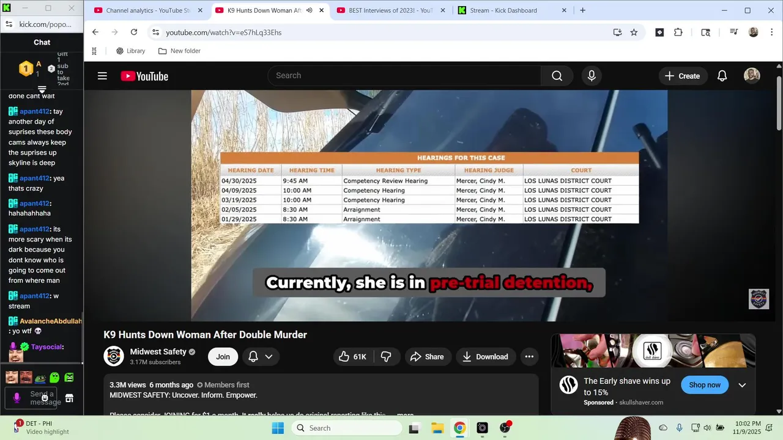Expand the skullshaver ad chevron
Viewport: 783px width, 440px height.
click(x=742, y=385)
